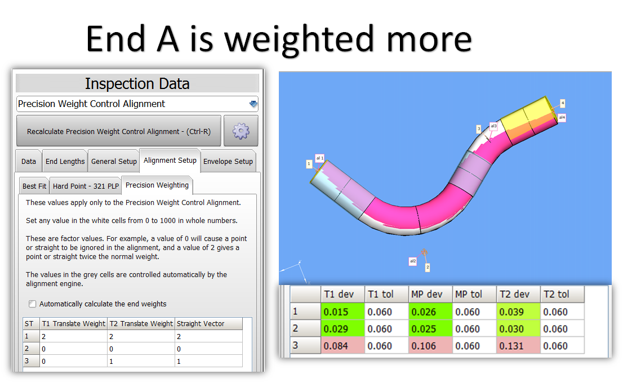Open the Precision Weight Control Alignment dropdown
Viewport: 623px width, 383px height.
(253, 104)
